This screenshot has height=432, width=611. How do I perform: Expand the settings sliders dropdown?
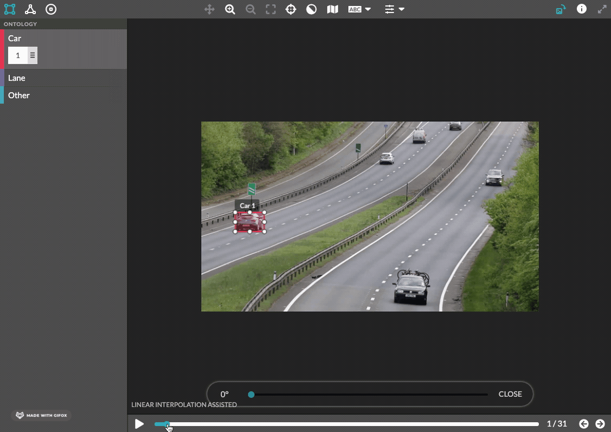pyautogui.click(x=394, y=9)
